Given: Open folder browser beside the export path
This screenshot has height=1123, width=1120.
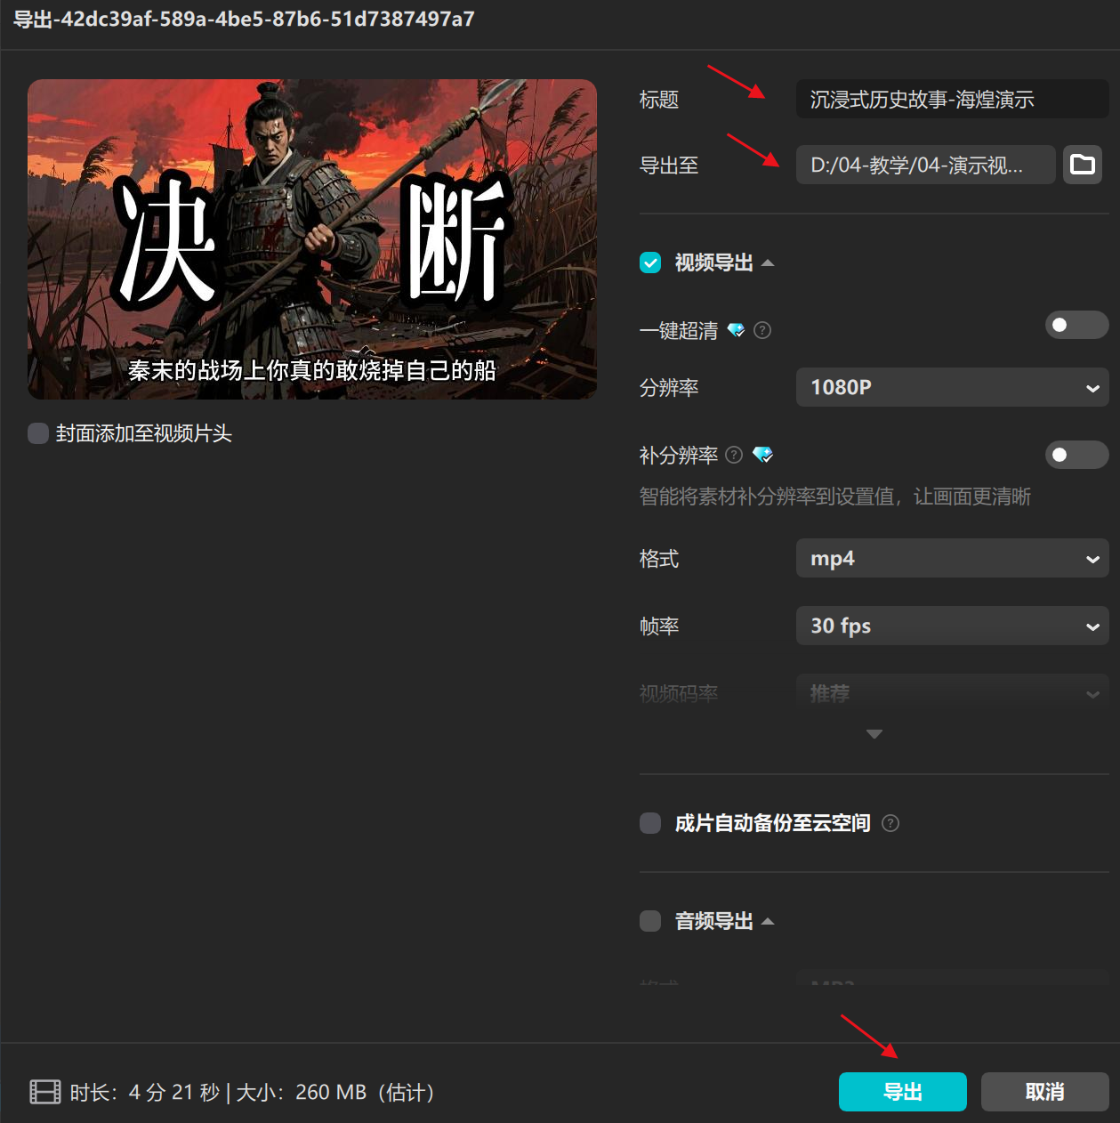Looking at the screenshot, I should click(x=1082, y=165).
